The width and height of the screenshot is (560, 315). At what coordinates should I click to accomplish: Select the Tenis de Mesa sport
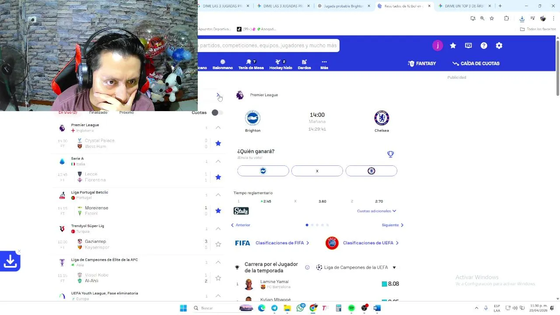pos(251,64)
